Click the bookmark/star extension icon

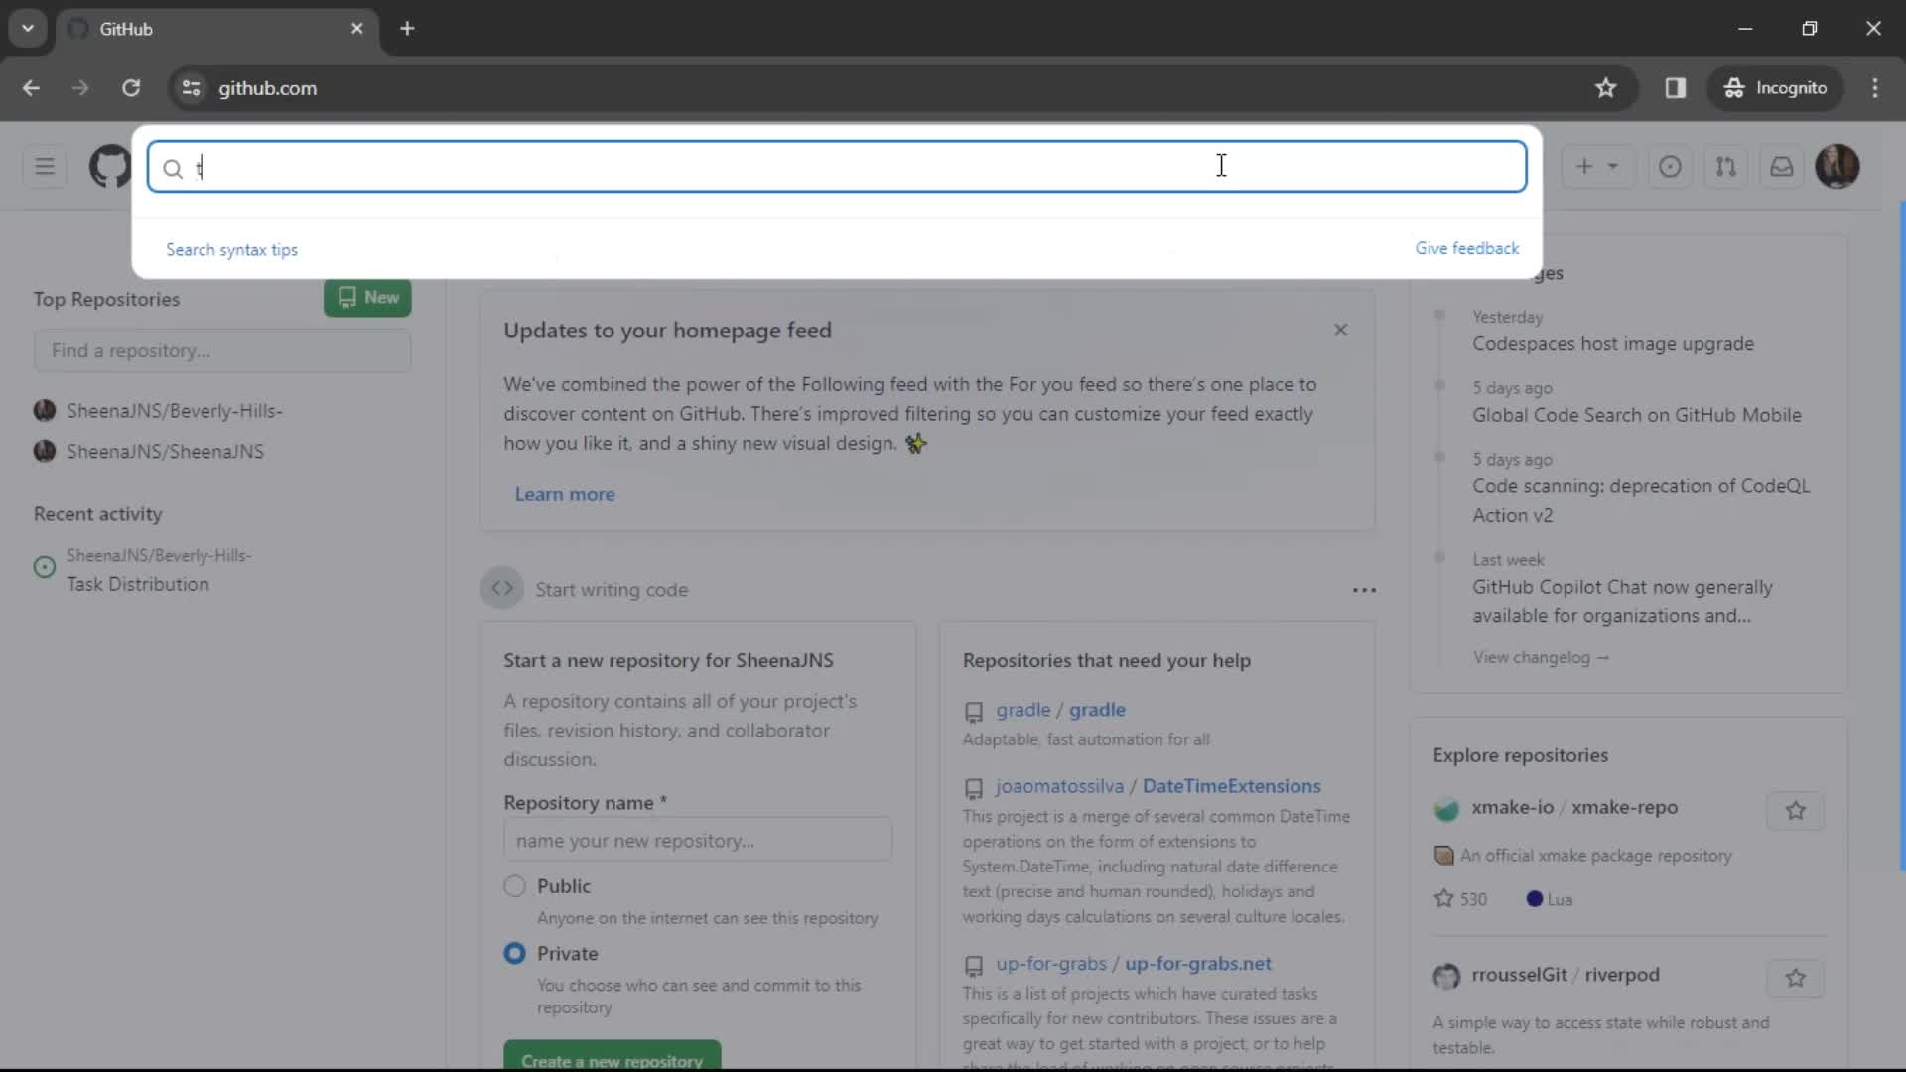(x=1605, y=87)
